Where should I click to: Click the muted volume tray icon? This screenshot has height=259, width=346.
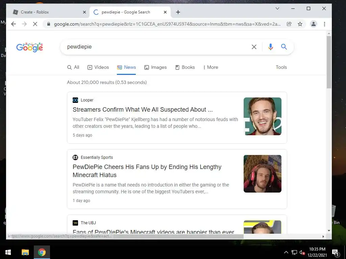[302, 252]
